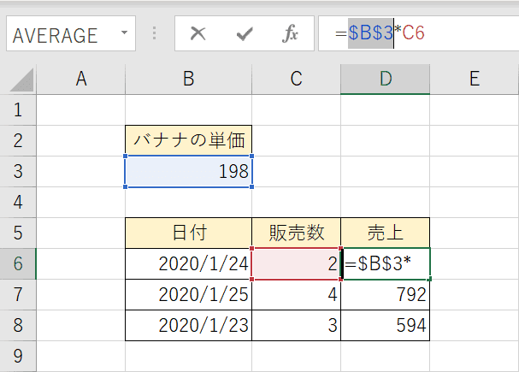Select row 7 header

(x=18, y=294)
